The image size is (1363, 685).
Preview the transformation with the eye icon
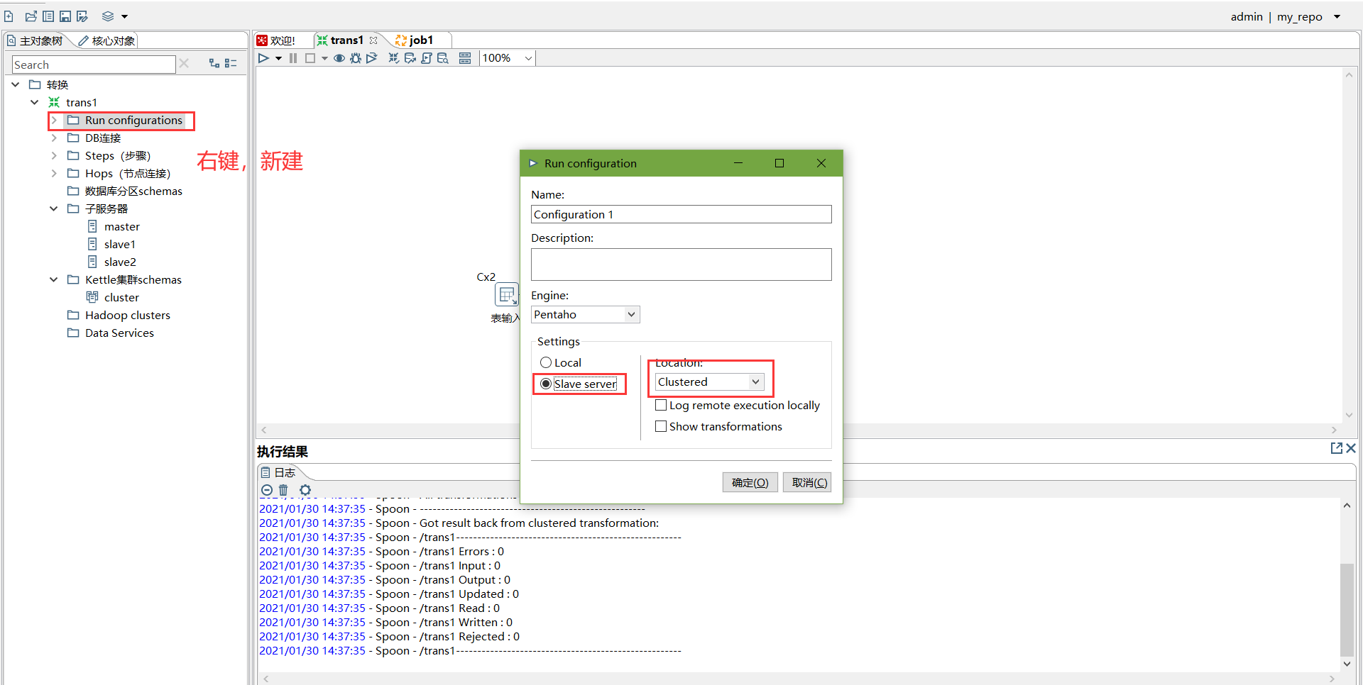pos(339,58)
